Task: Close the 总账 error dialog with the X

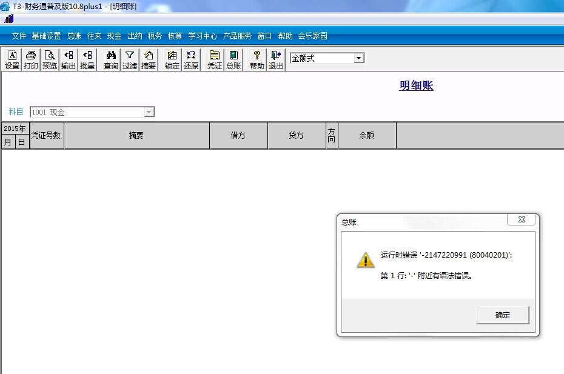Action: (x=522, y=219)
